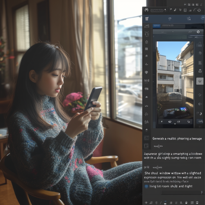Click the cloud outline icon in the canvas header
The image size is (205, 205).
point(190,32)
